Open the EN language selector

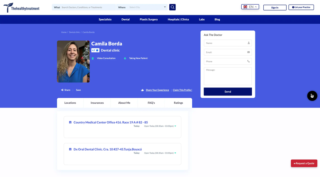pyautogui.click(x=250, y=7)
